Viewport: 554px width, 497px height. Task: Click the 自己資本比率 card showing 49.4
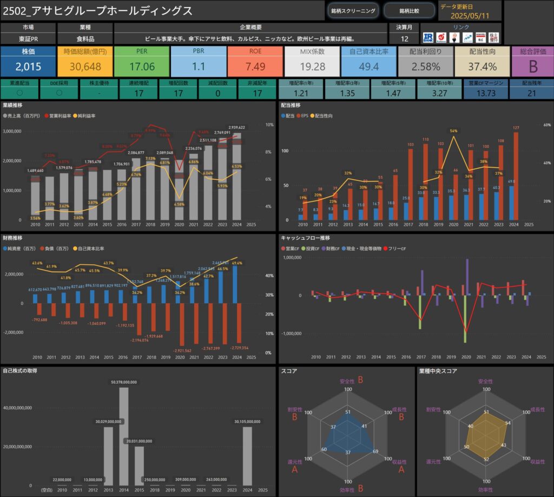(x=369, y=62)
